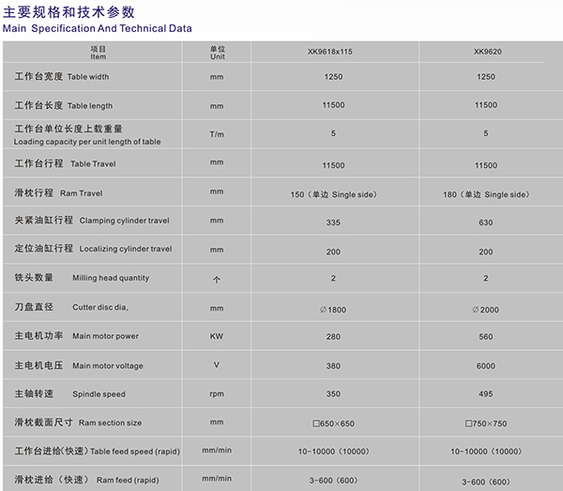Select the 'XK9618x115' column header

pyautogui.click(x=330, y=52)
